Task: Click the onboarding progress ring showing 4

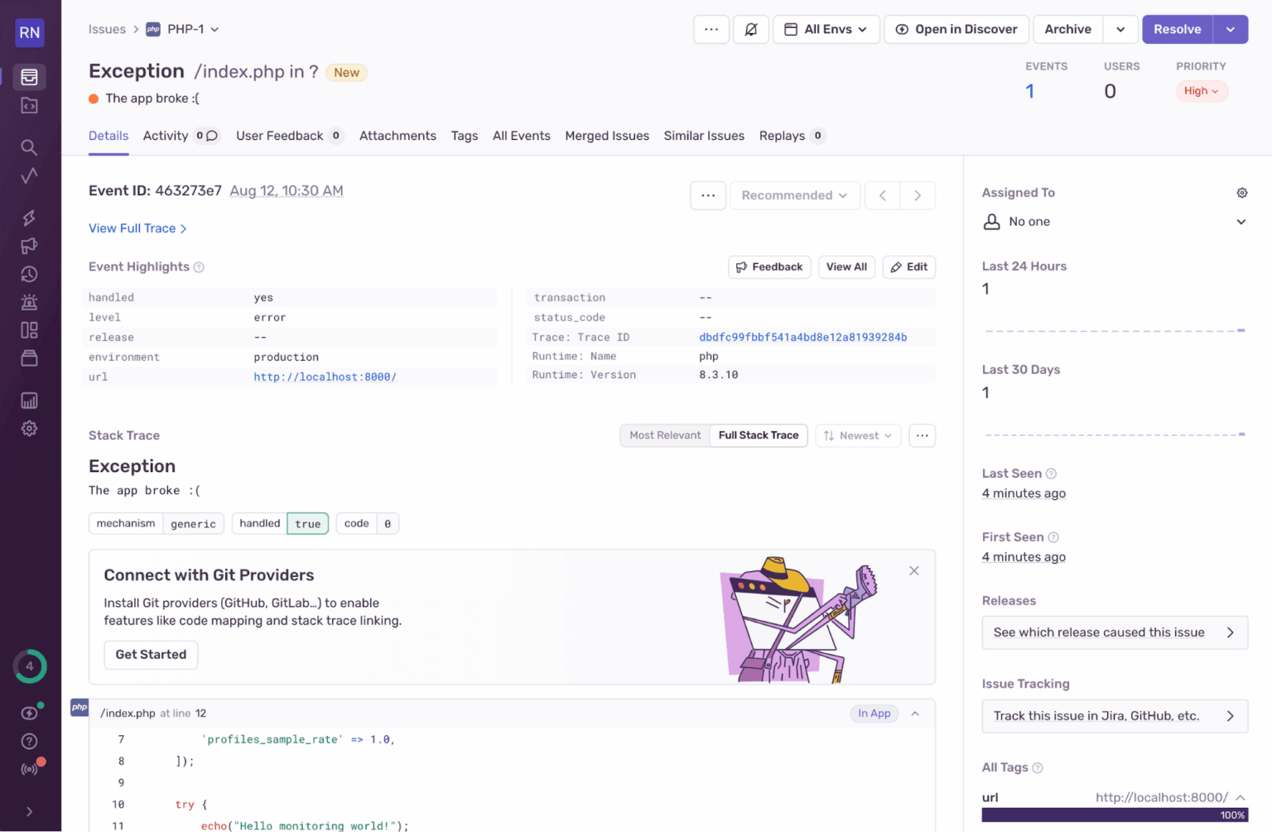Action: (30, 666)
